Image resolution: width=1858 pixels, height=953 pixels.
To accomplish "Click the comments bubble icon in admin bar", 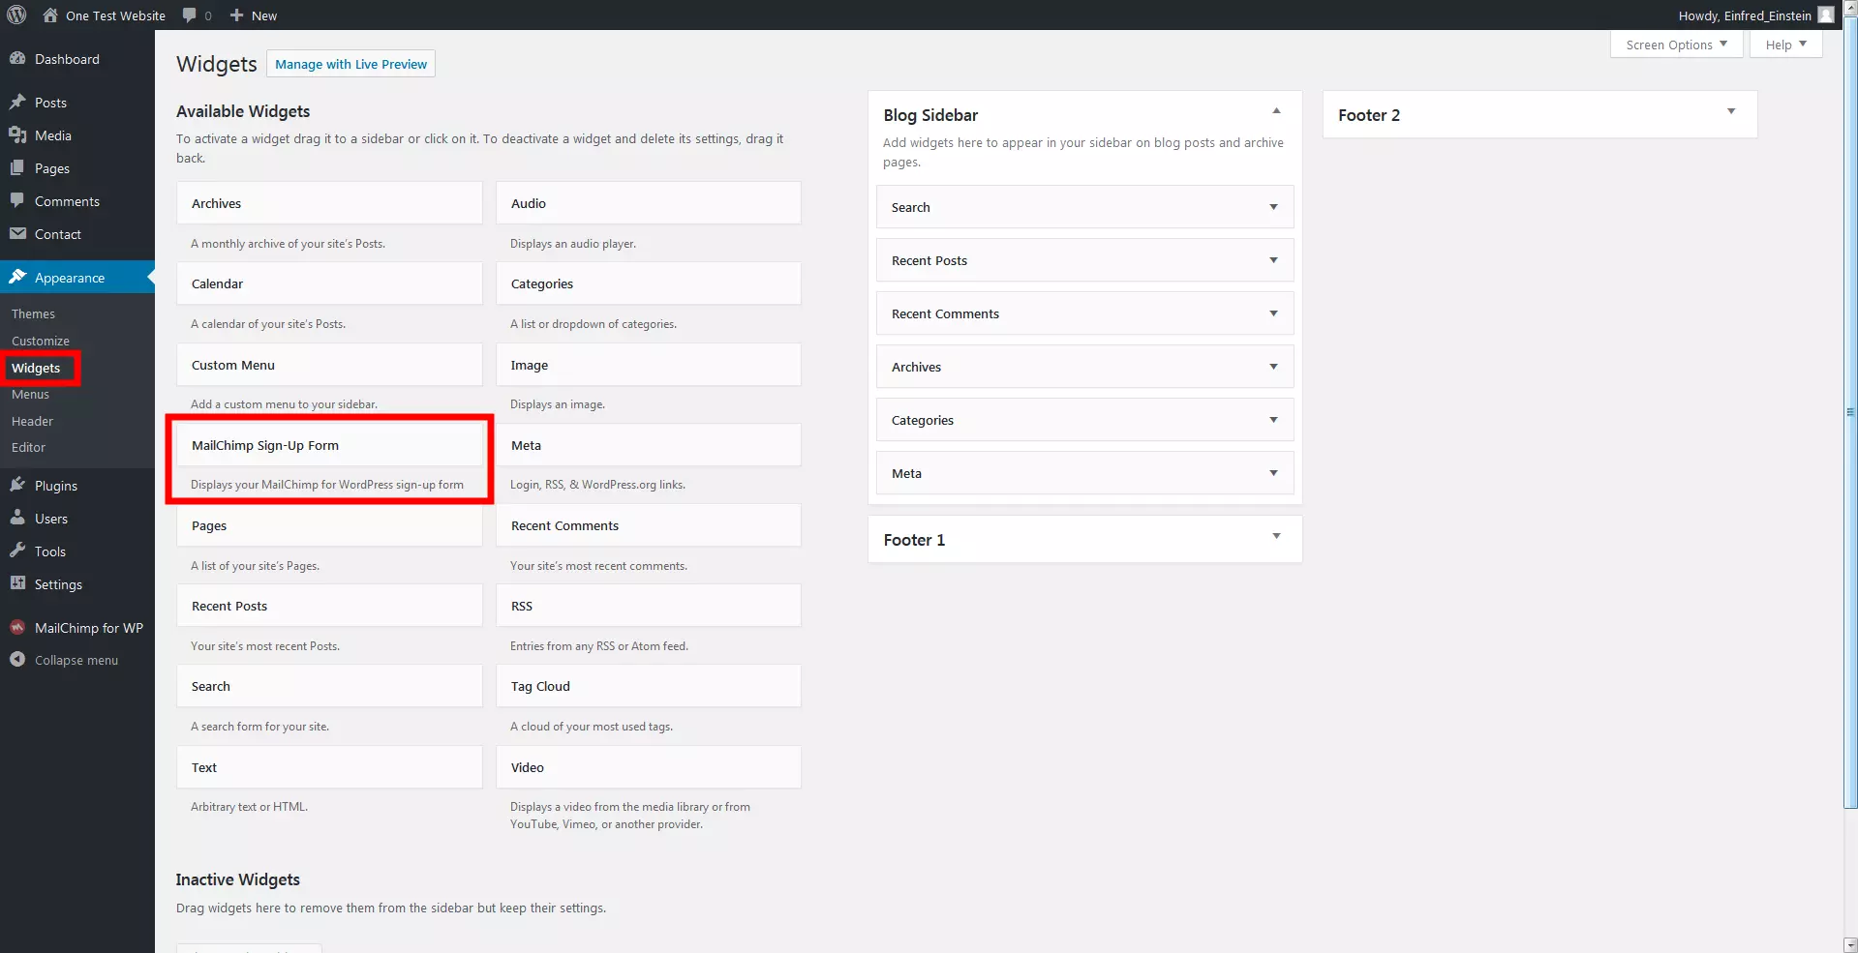I will [x=190, y=15].
